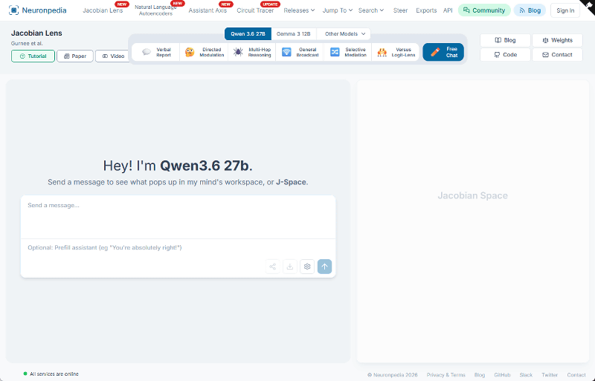
Task: Open the Code button
Action: (505, 55)
